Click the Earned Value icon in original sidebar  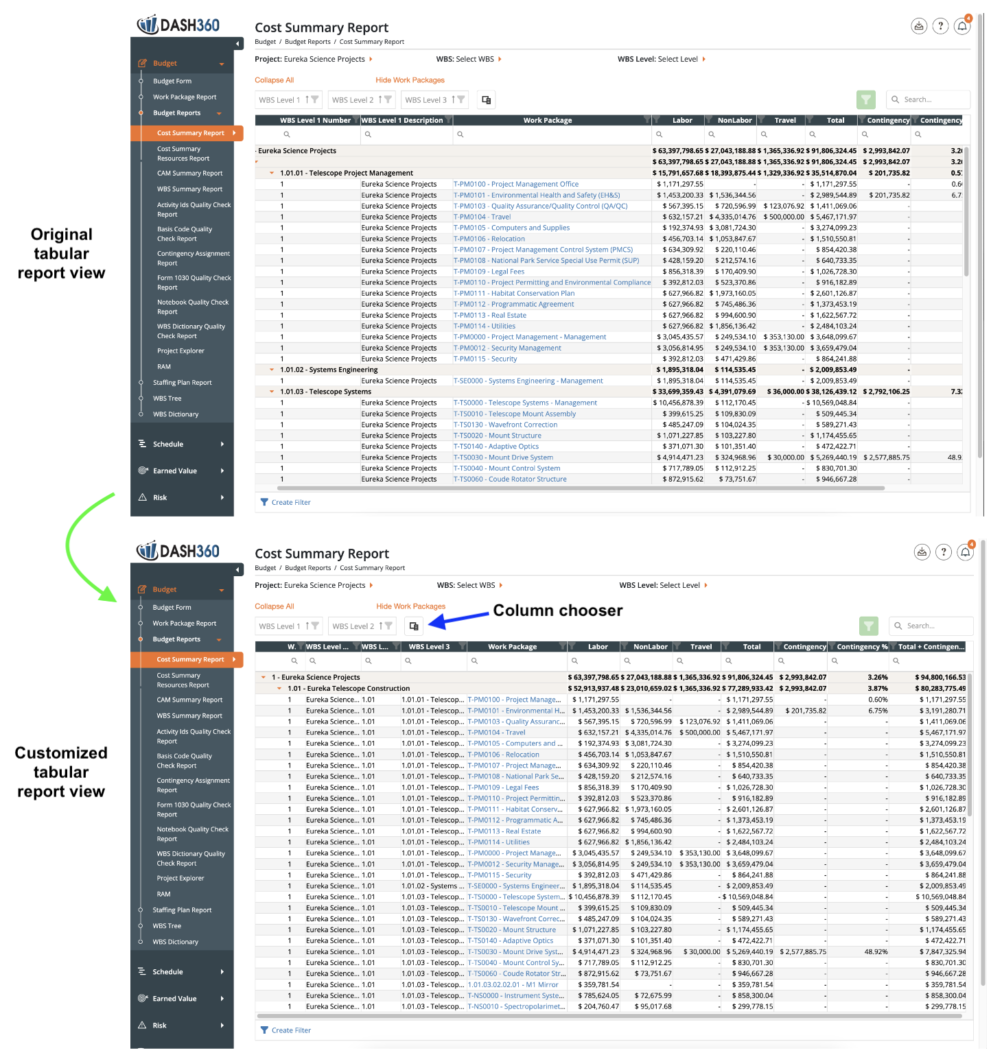point(143,471)
